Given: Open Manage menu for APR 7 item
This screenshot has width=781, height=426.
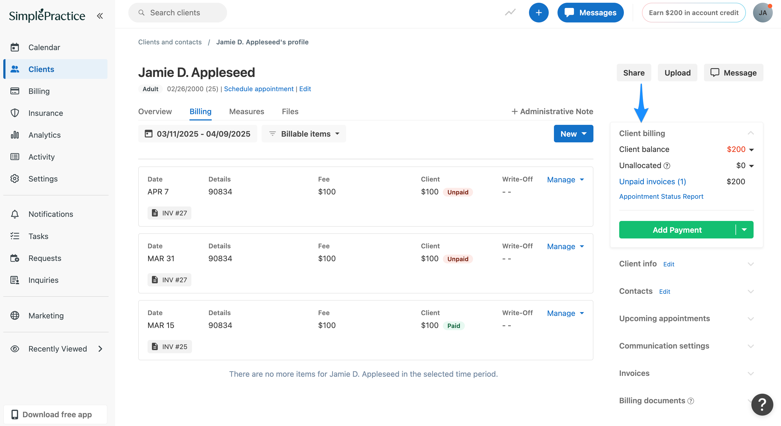Looking at the screenshot, I should (565, 180).
